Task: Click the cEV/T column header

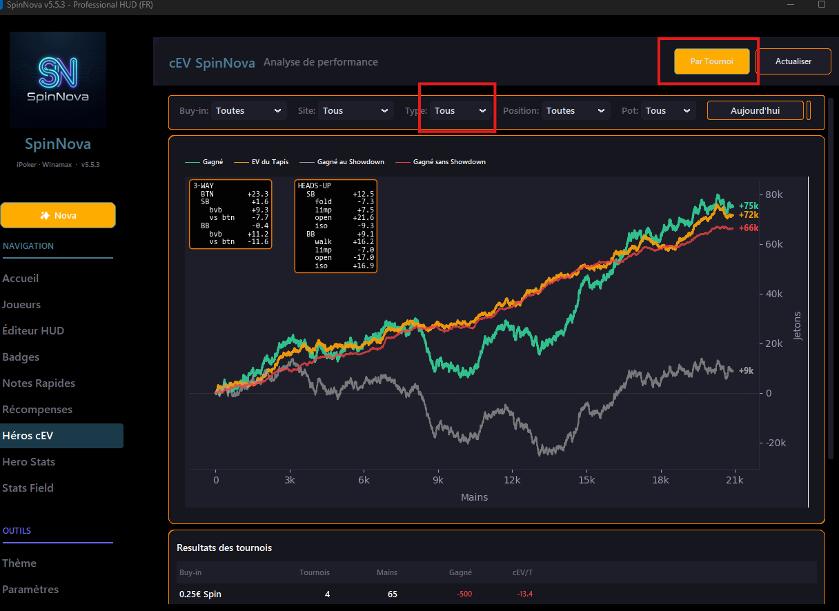Action: [523, 572]
